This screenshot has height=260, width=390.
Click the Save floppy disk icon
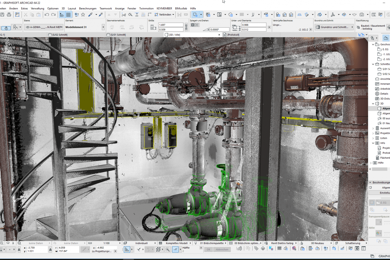coord(2,14)
